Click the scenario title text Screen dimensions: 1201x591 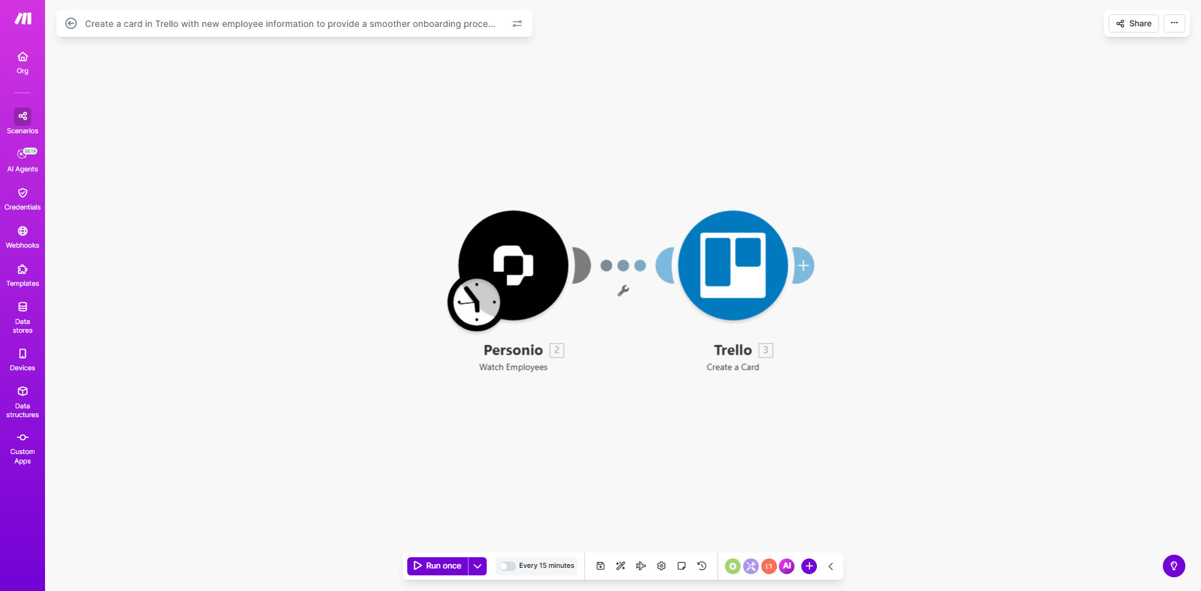coord(290,24)
